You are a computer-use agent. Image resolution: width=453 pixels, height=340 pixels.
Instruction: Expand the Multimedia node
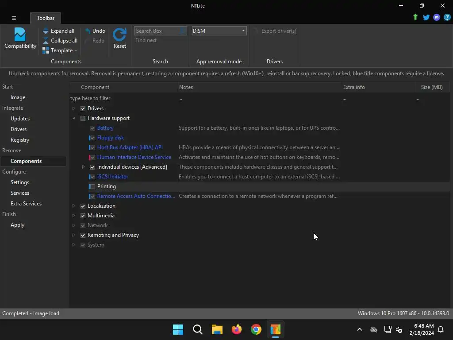point(74,216)
